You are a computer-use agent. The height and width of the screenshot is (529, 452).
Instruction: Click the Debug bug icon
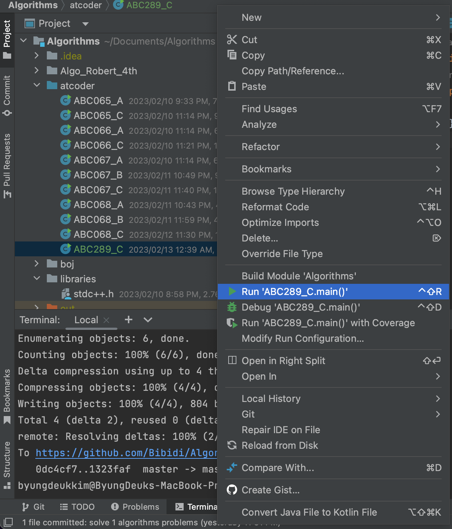232,307
